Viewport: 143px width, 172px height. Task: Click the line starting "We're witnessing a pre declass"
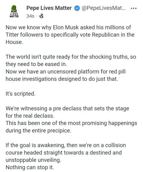(x=68, y=108)
